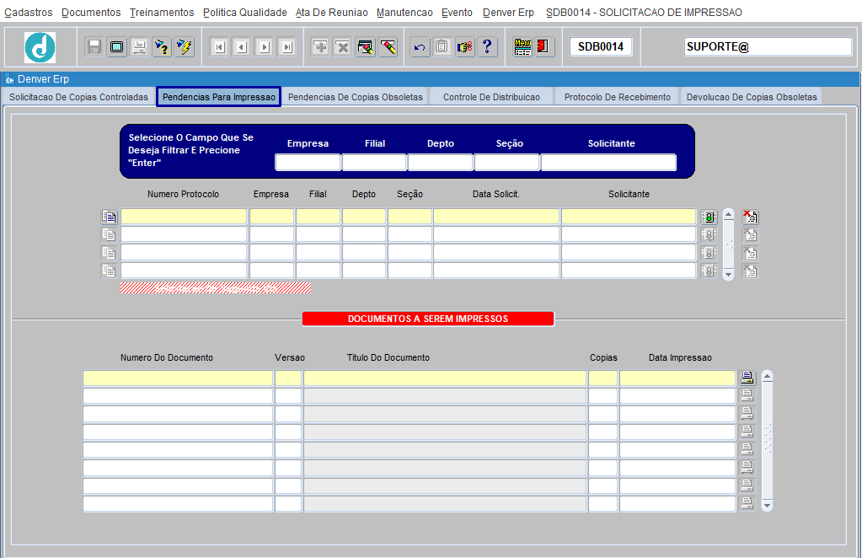Screen dimensions: 862x558
Task: Click the protocol list scroll up arrow
Action: 729,215
